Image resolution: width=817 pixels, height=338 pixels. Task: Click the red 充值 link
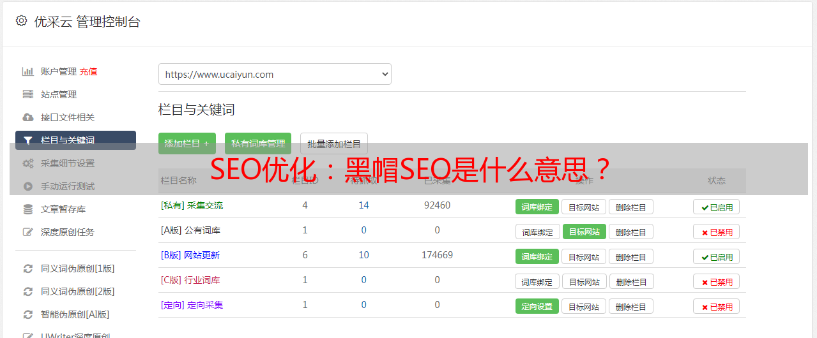pyautogui.click(x=88, y=71)
